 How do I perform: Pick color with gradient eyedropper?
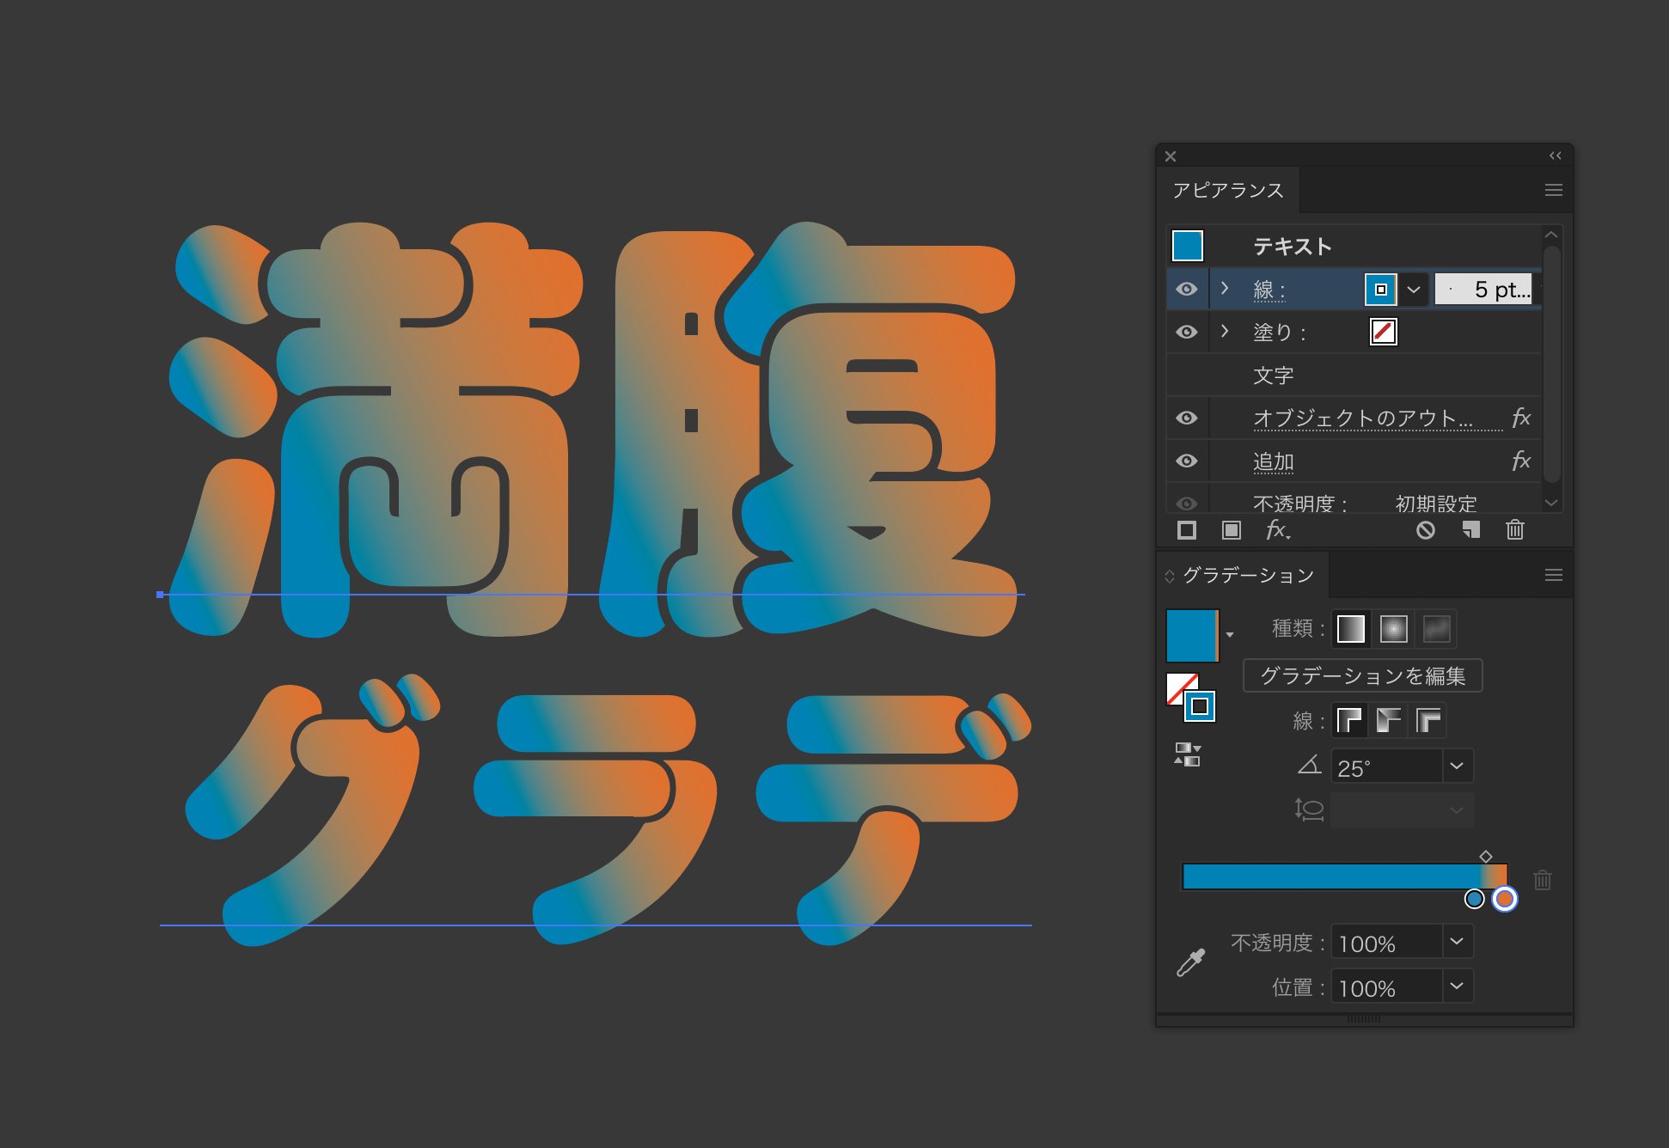pyautogui.click(x=1190, y=962)
